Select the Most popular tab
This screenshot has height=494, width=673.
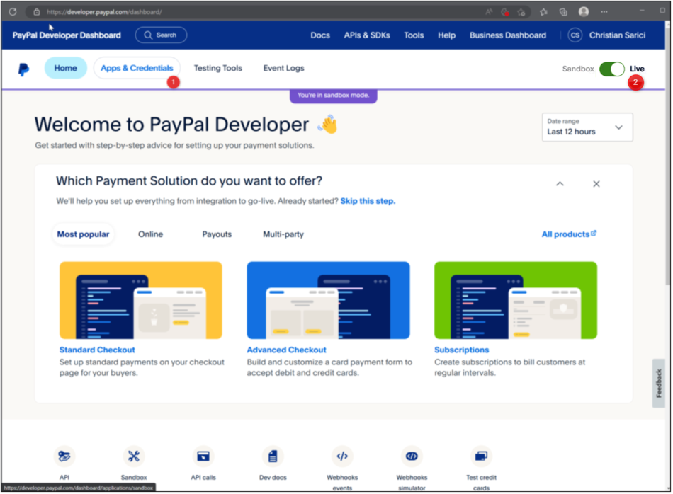(84, 234)
